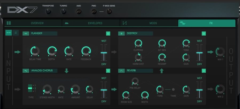Click the Reverb Tone knob
240x109 pixels.
(x=160, y=89)
